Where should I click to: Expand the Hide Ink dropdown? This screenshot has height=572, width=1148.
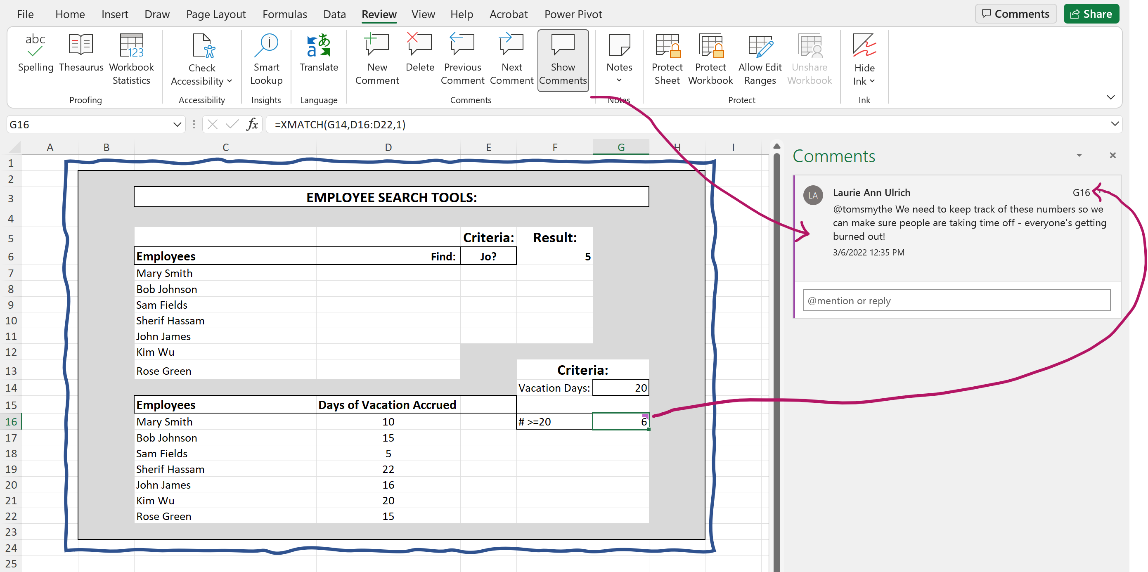click(872, 81)
